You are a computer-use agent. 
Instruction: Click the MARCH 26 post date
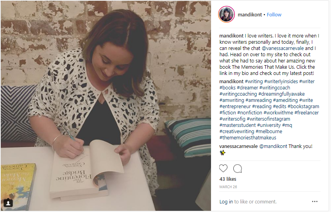[228, 187]
